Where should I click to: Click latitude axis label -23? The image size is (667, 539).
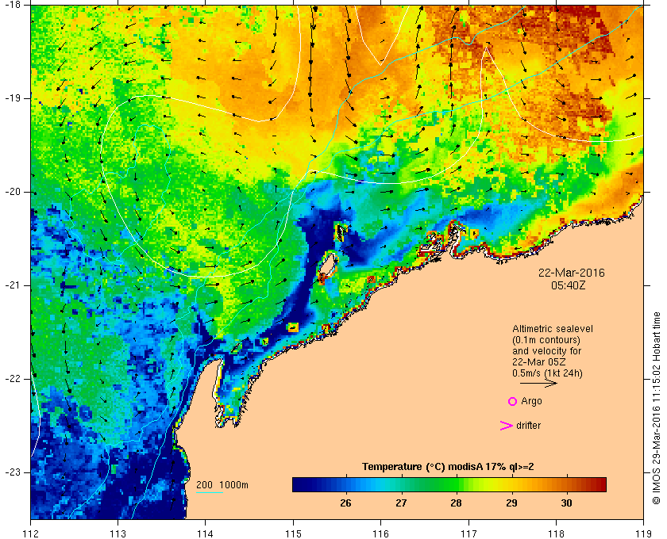click(x=12, y=472)
